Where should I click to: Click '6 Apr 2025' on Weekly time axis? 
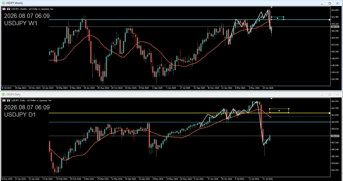click(x=158, y=88)
